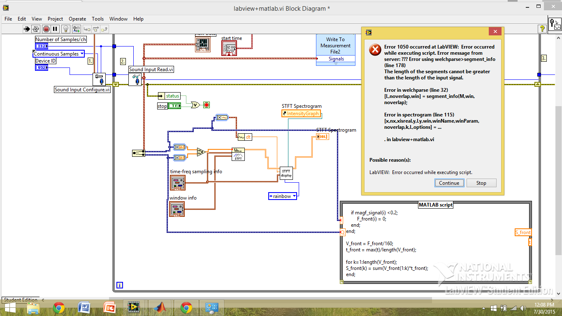Select the Raw Data graph terminal
The image size is (562, 316).
click(x=202, y=44)
